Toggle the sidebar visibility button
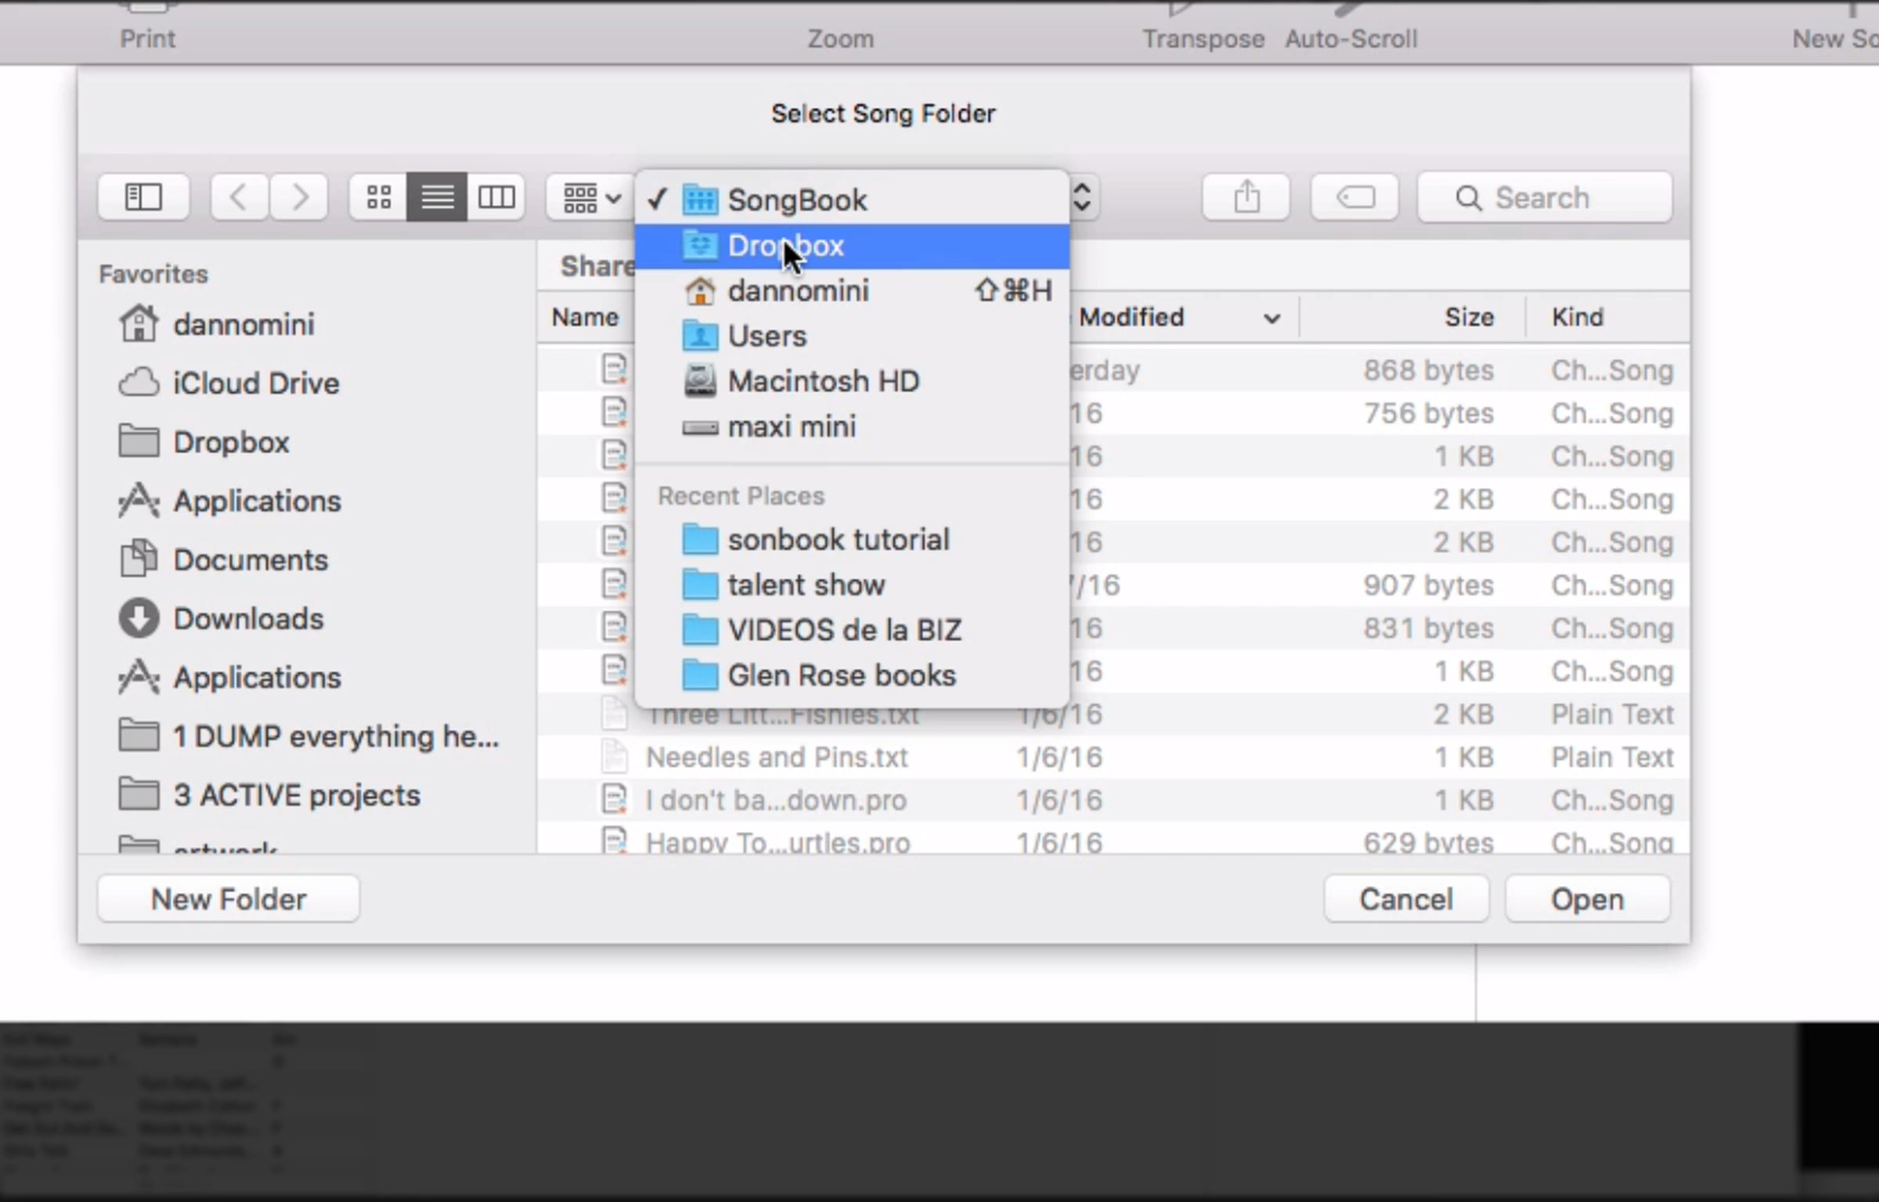Screen dimensions: 1879x1202 pyautogui.click(x=143, y=197)
